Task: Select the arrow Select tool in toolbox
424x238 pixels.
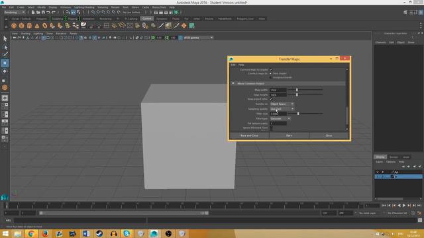Action: click(5, 39)
